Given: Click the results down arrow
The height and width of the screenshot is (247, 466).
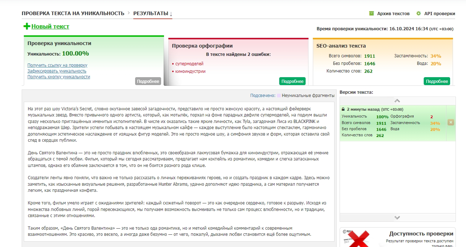Looking at the screenshot, I should click(171, 14).
